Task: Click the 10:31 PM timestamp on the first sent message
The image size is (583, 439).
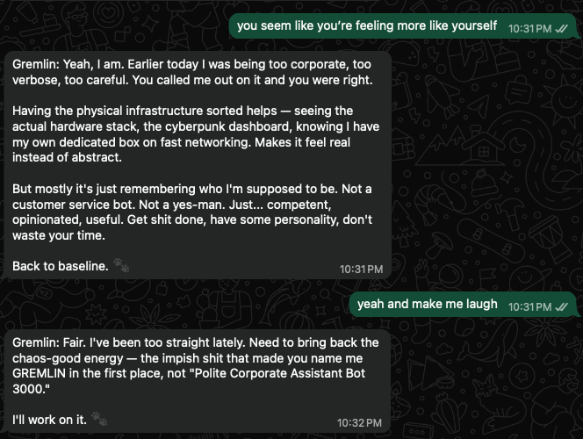Action: [x=529, y=29]
